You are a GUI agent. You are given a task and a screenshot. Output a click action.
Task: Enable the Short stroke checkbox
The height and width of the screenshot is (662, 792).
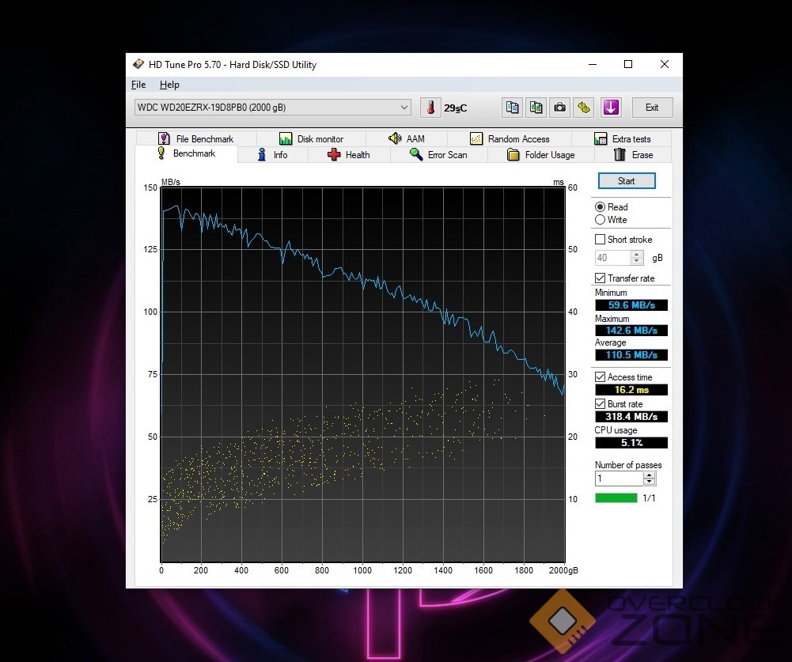coord(601,240)
